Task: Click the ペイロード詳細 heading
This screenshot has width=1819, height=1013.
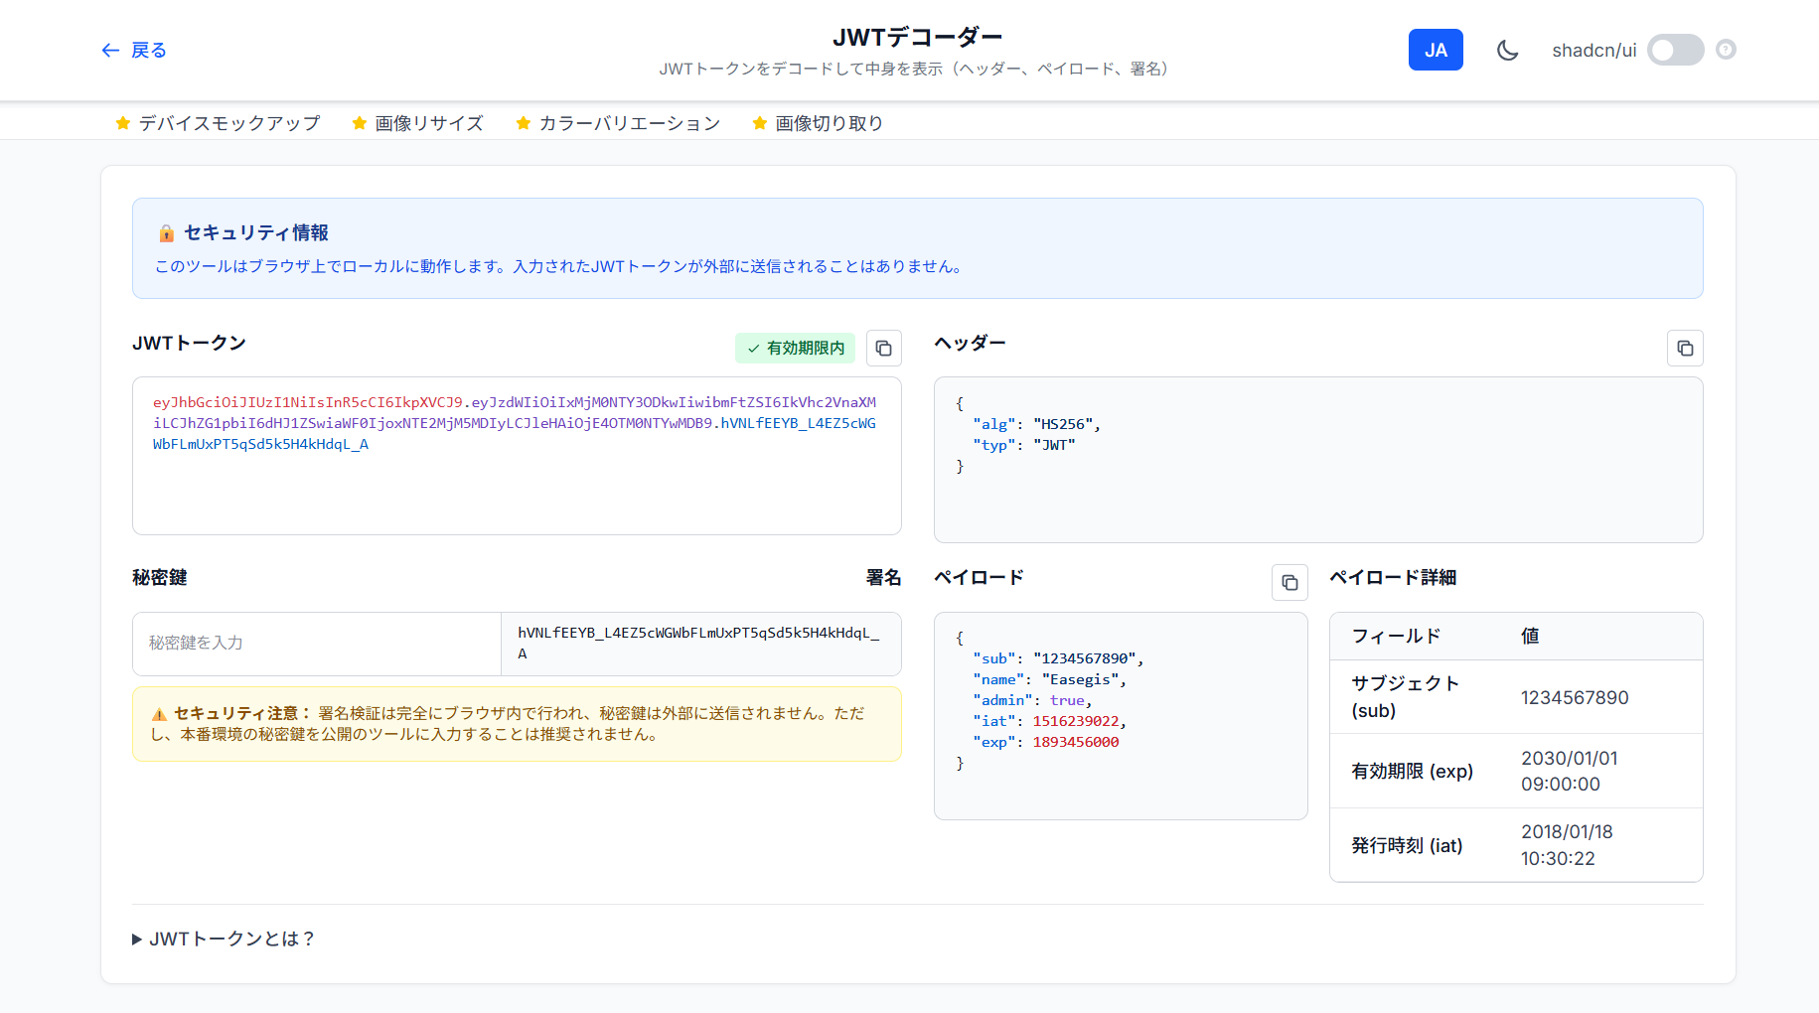Action: tap(1393, 578)
